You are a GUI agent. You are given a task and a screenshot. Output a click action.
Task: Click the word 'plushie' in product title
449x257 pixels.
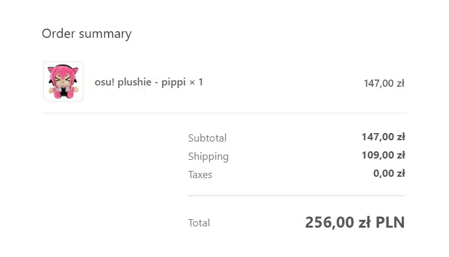134,82
